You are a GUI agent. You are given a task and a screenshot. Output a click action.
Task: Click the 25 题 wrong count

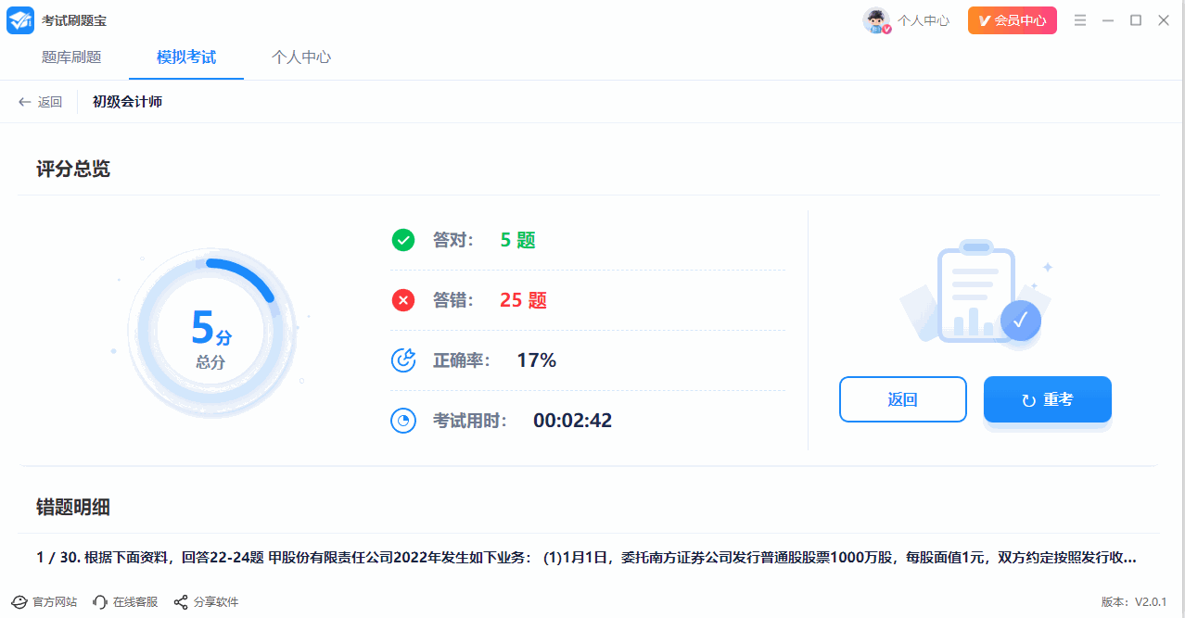[x=524, y=300]
